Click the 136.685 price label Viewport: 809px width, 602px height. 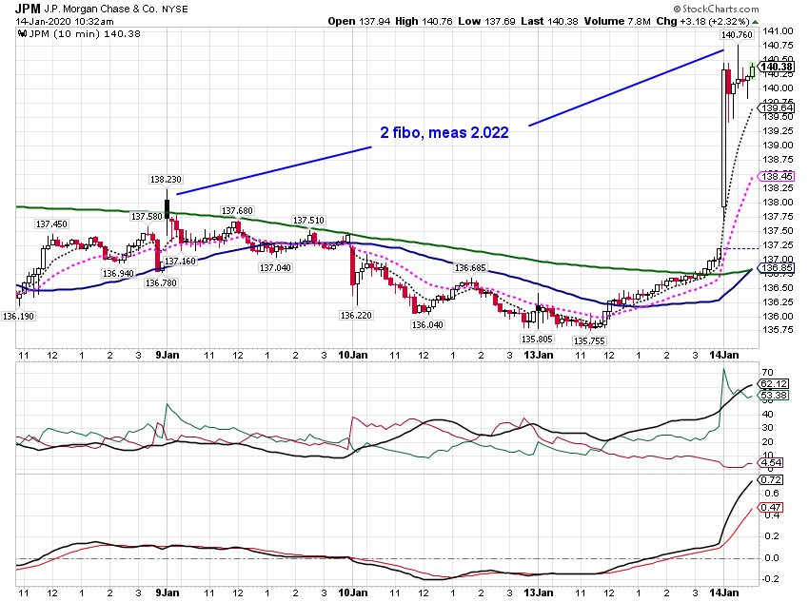470,267
